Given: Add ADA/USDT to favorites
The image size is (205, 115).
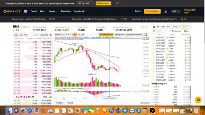Looking at the screenshot, I should tap(153, 37).
